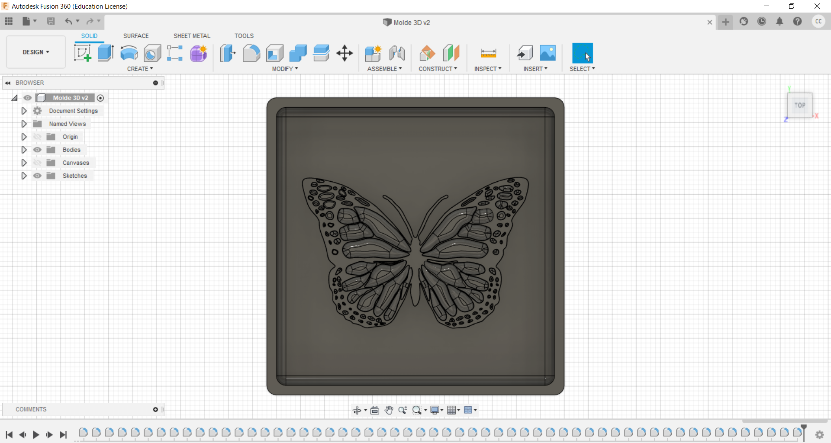Toggle visibility of Molde 3D v2 component
This screenshot has height=443, width=831.
(x=28, y=98)
